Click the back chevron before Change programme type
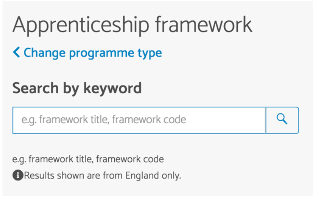Viewport: 319px width, 202px height. pos(16,52)
